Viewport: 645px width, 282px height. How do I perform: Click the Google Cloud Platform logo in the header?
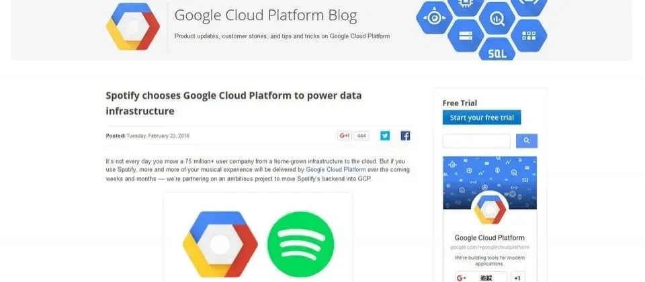(133, 27)
